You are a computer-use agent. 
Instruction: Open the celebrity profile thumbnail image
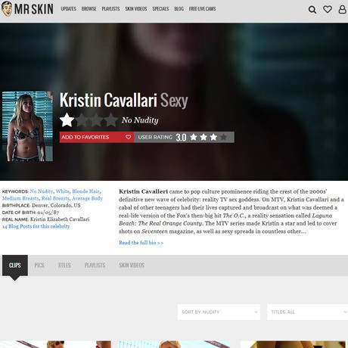(x=27, y=126)
